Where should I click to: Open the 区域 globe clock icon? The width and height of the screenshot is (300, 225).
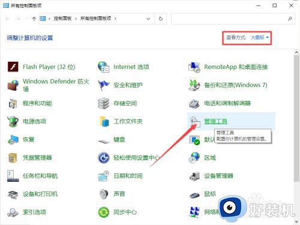point(194,158)
